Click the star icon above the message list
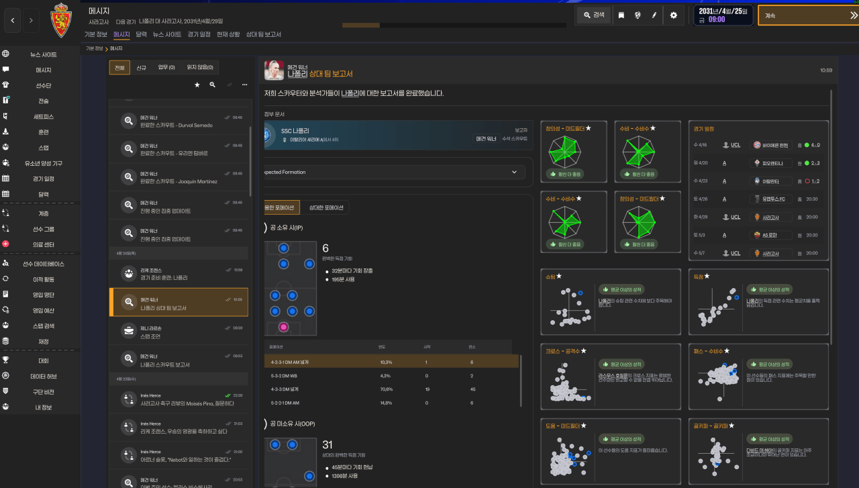The height and width of the screenshot is (488, 859). point(197,85)
